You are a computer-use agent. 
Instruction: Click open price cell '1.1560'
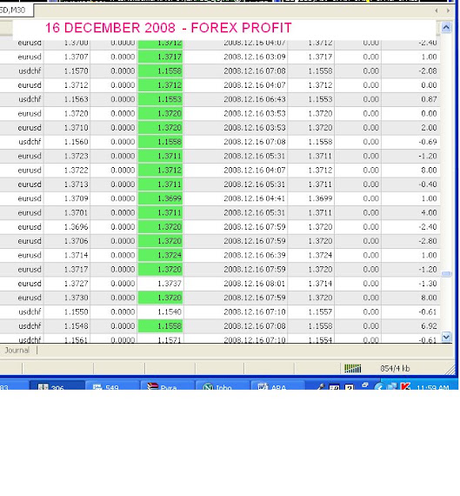pos(76,142)
